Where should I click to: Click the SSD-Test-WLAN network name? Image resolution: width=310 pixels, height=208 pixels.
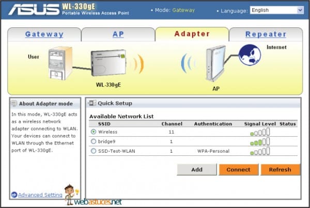point(117,151)
